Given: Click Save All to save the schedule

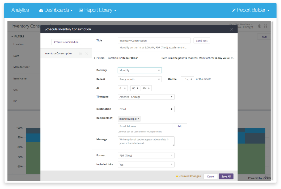Looking at the screenshot, I should point(226,176).
